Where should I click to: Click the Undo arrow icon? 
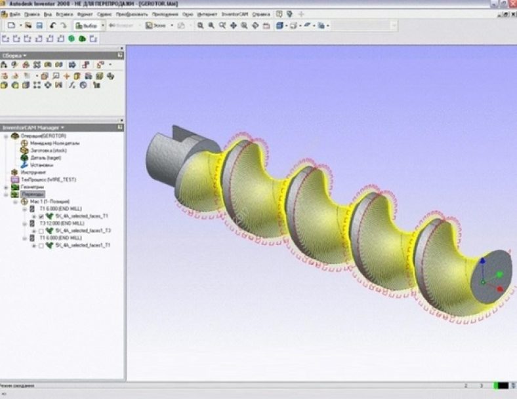[x=52, y=26]
